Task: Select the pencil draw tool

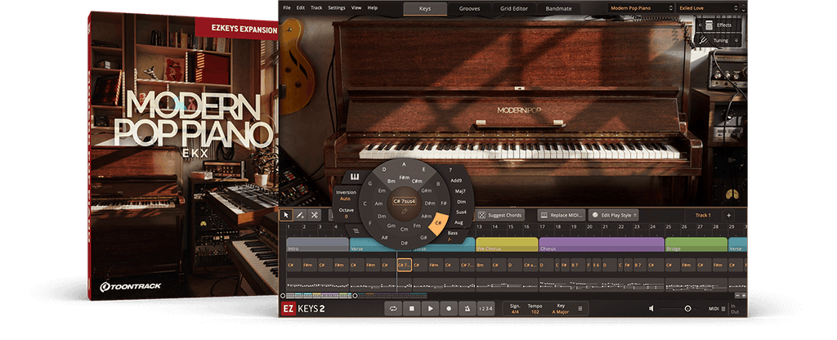Action: coord(301,215)
